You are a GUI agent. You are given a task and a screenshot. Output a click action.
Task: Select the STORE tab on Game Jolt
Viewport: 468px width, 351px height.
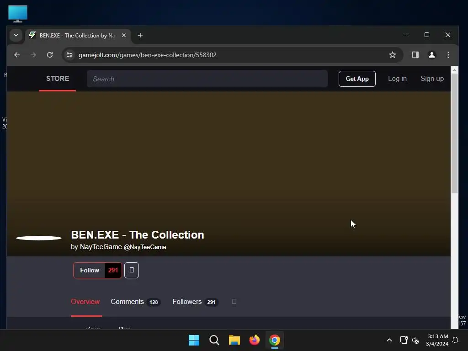pyautogui.click(x=57, y=79)
